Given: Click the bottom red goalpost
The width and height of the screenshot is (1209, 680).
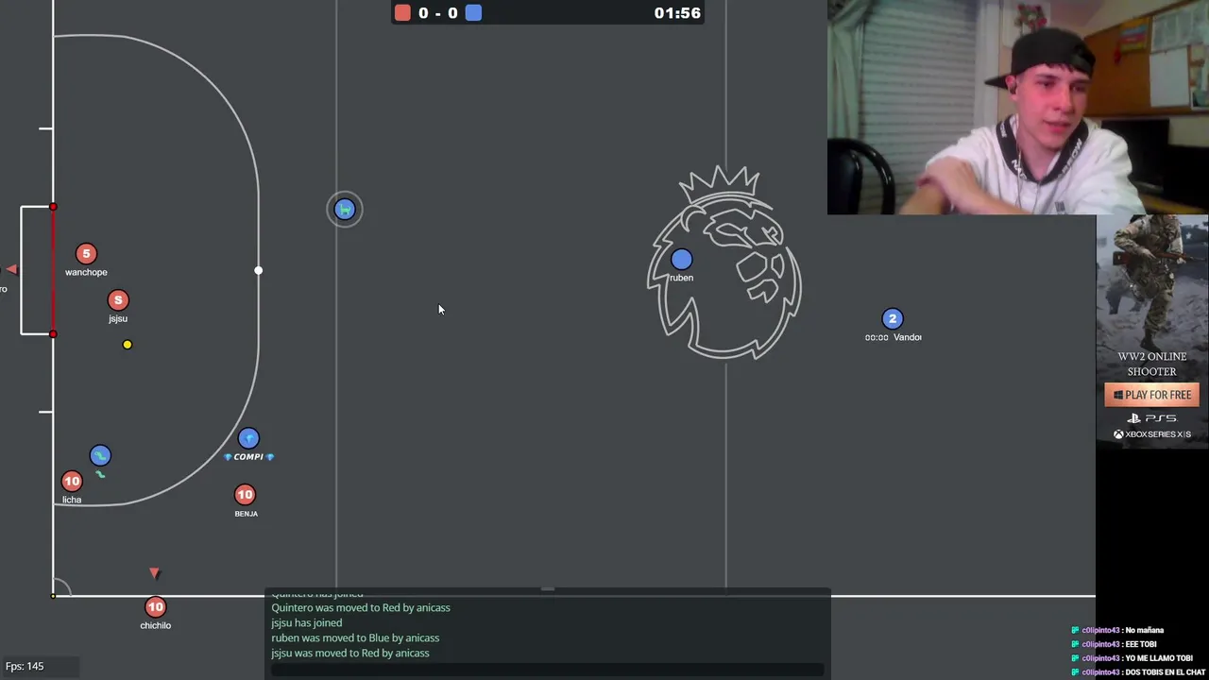Looking at the screenshot, I should (x=53, y=333).
